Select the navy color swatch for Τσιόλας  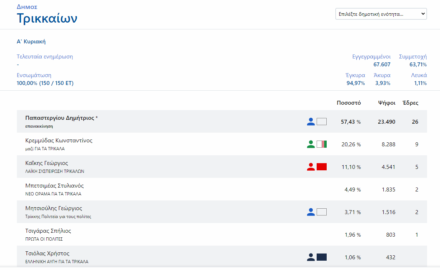[x=322, y=257]
